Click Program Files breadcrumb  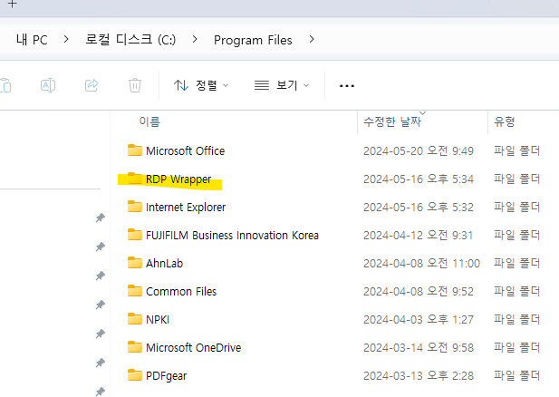tap(253, 40)
